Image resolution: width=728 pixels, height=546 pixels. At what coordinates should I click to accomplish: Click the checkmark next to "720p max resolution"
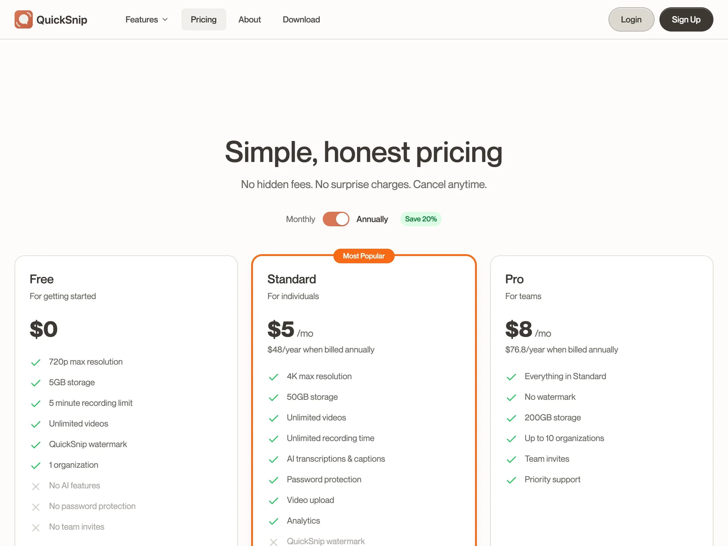tap(35, 362)
